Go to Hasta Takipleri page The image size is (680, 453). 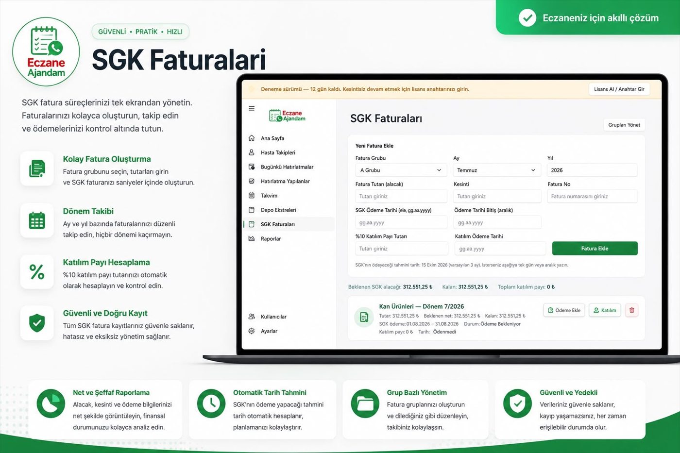(x=278, y=152)
